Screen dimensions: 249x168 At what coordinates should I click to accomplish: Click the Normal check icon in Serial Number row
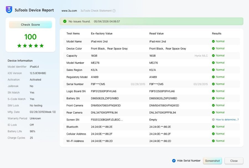[213, 84]
